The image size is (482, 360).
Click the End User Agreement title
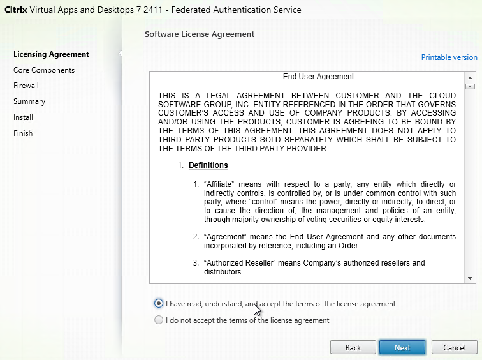[318, 77]
